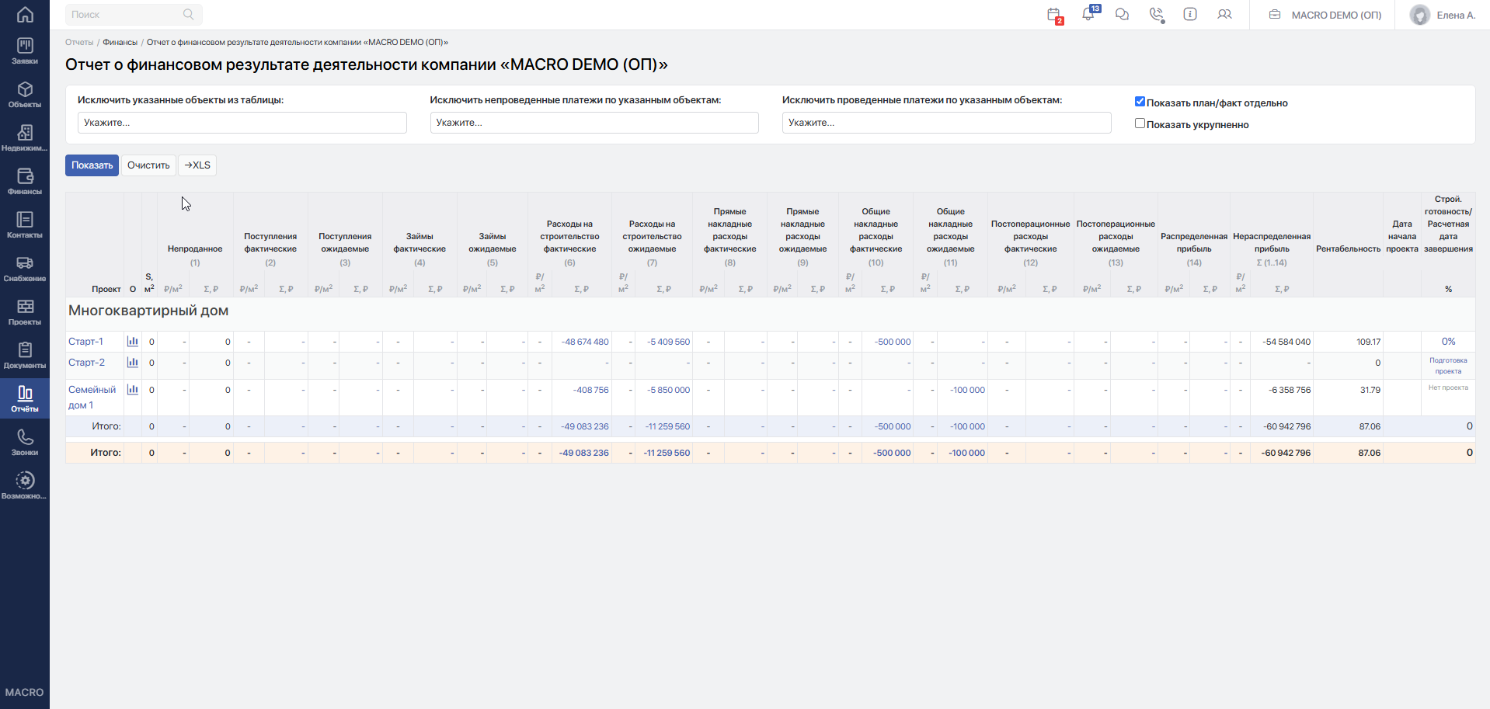Image resolution: width=1490 pixels, height=709 pixels.
Task: Open the Исключить проведенные платежи dropdown
Action: click(946, 123)
